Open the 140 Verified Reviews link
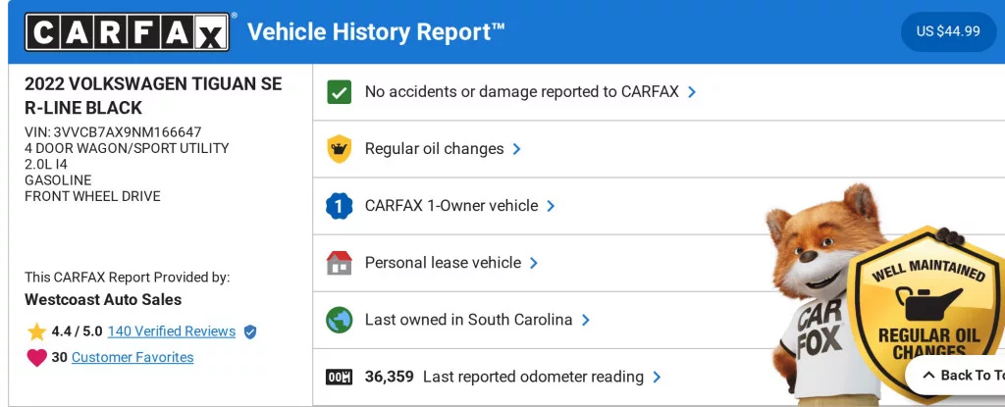1005x407 pixels. pyautogui.click(x=172, y=331)
